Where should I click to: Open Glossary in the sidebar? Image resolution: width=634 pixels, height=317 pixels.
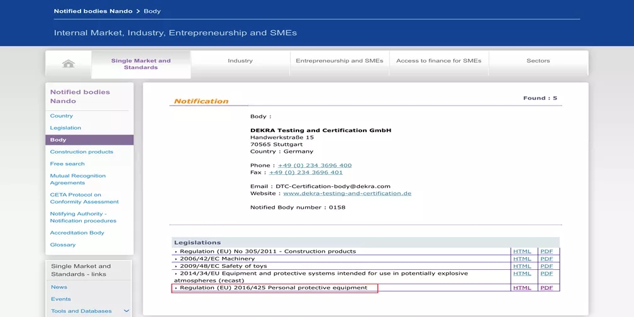point(63,245)
